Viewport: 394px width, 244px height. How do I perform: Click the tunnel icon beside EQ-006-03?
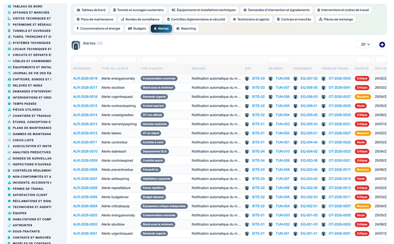pos(295,97)
